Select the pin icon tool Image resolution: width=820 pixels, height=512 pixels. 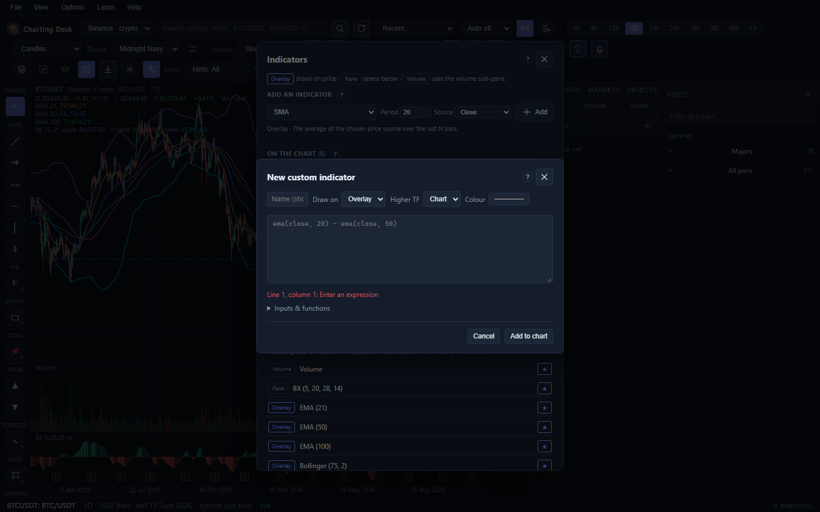(15, 352)
